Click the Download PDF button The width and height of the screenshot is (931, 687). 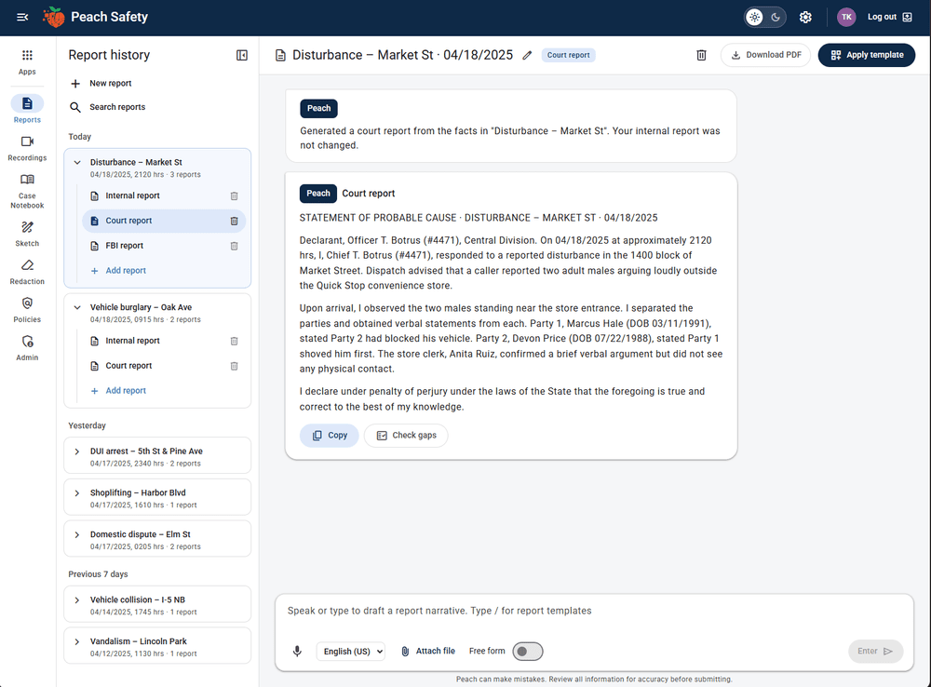[765, 55]
